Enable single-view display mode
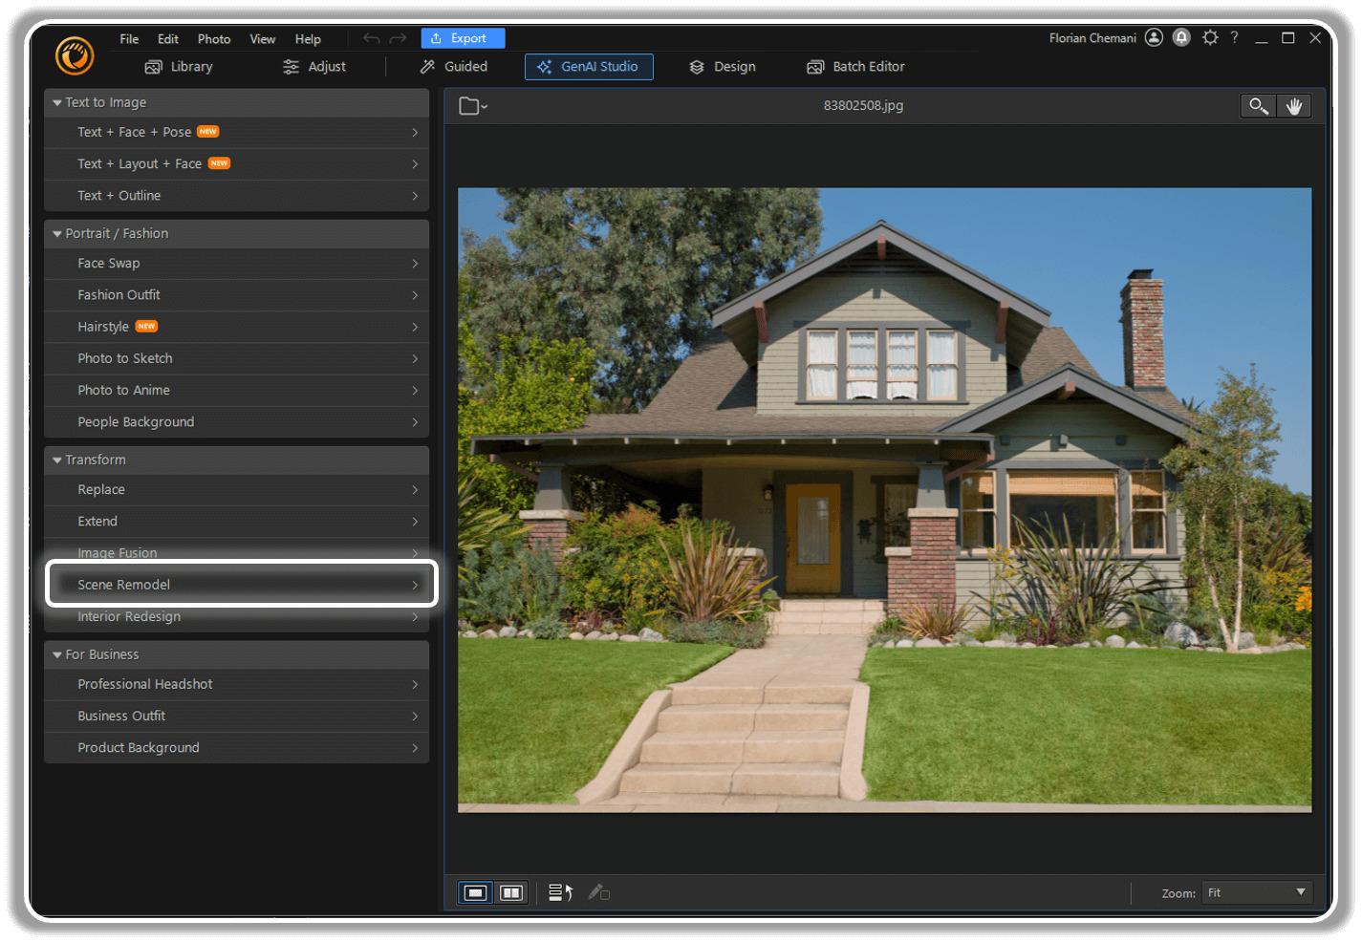 [x=475, y=891]
